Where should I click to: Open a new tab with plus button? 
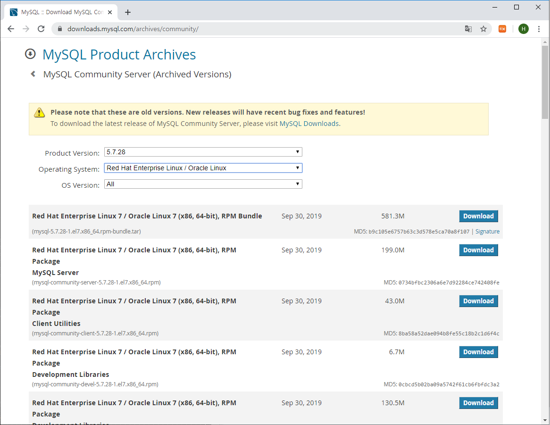128,12
